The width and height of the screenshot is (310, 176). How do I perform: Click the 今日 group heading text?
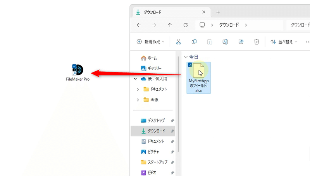[x=193, y=57]
